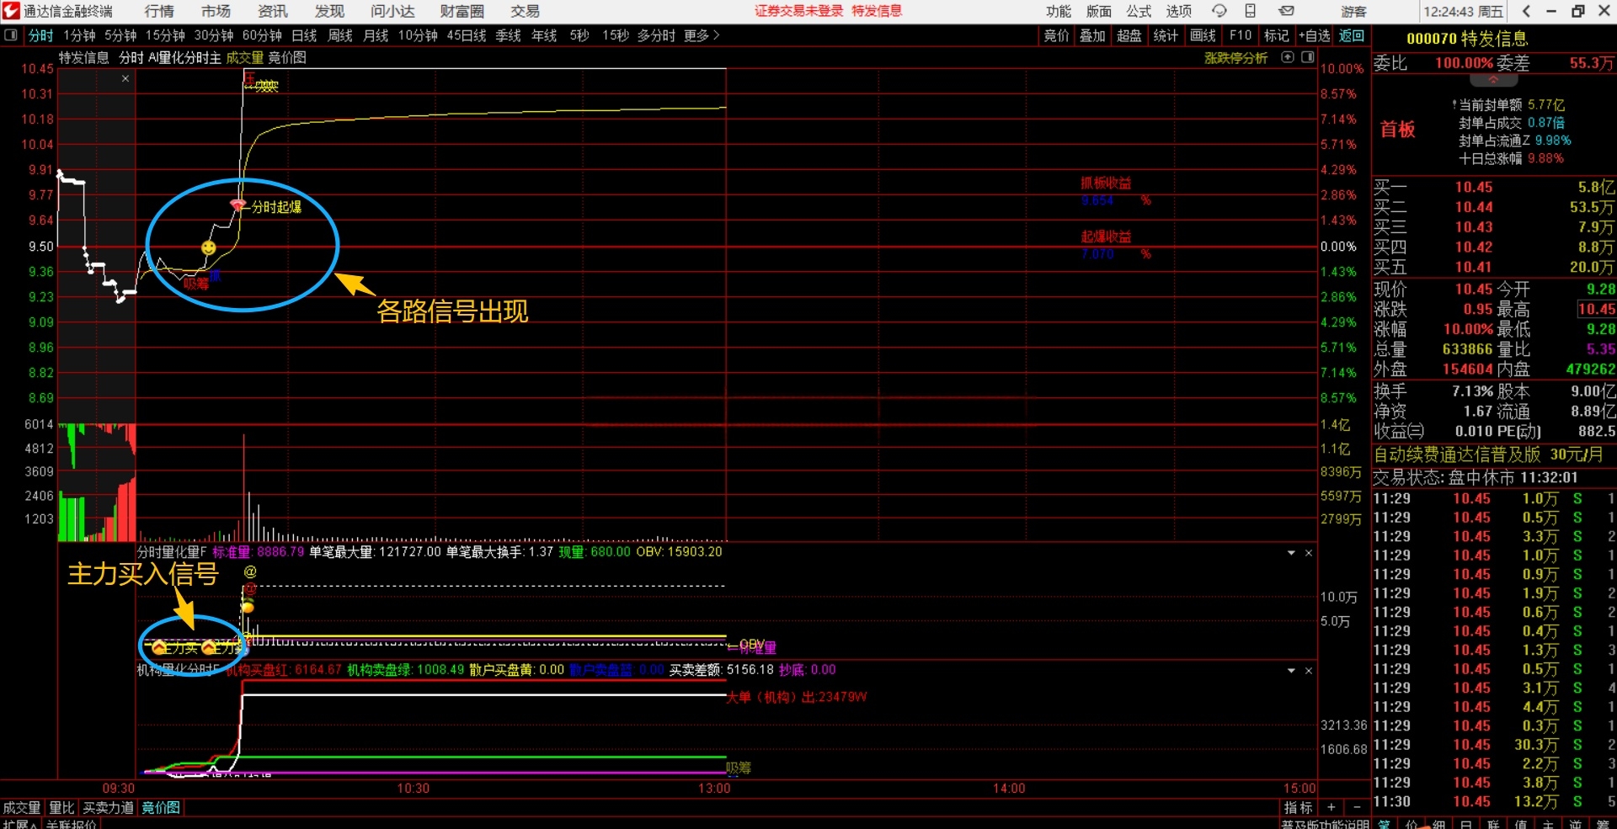Screen dimensions: 1617x829
Task: Select the 60分钟 period tab
Action: point(262,35)
